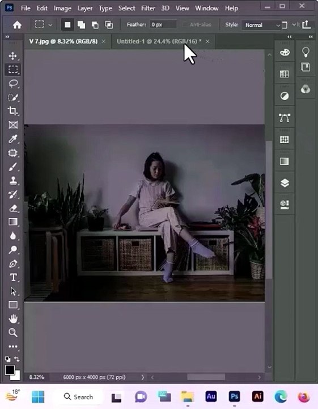Enable the Anti-alias checkbox
The height and width of the screenshot is (409, 318).
point(184,24)
